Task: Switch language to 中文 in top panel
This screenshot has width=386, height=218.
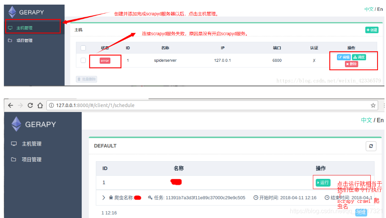Action: [x=369, y=9]
